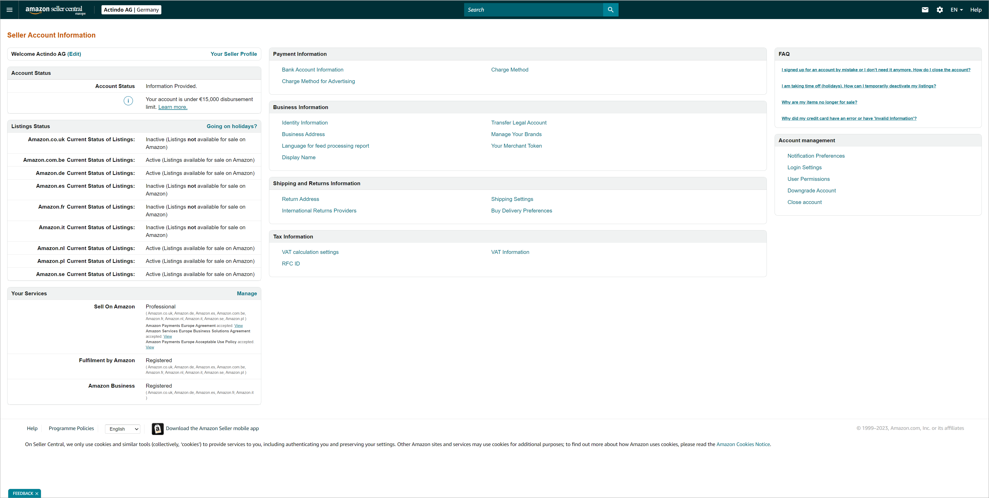The image size is (989, 498).
Task: Open the RFC ID link
Action: point(291,264)
